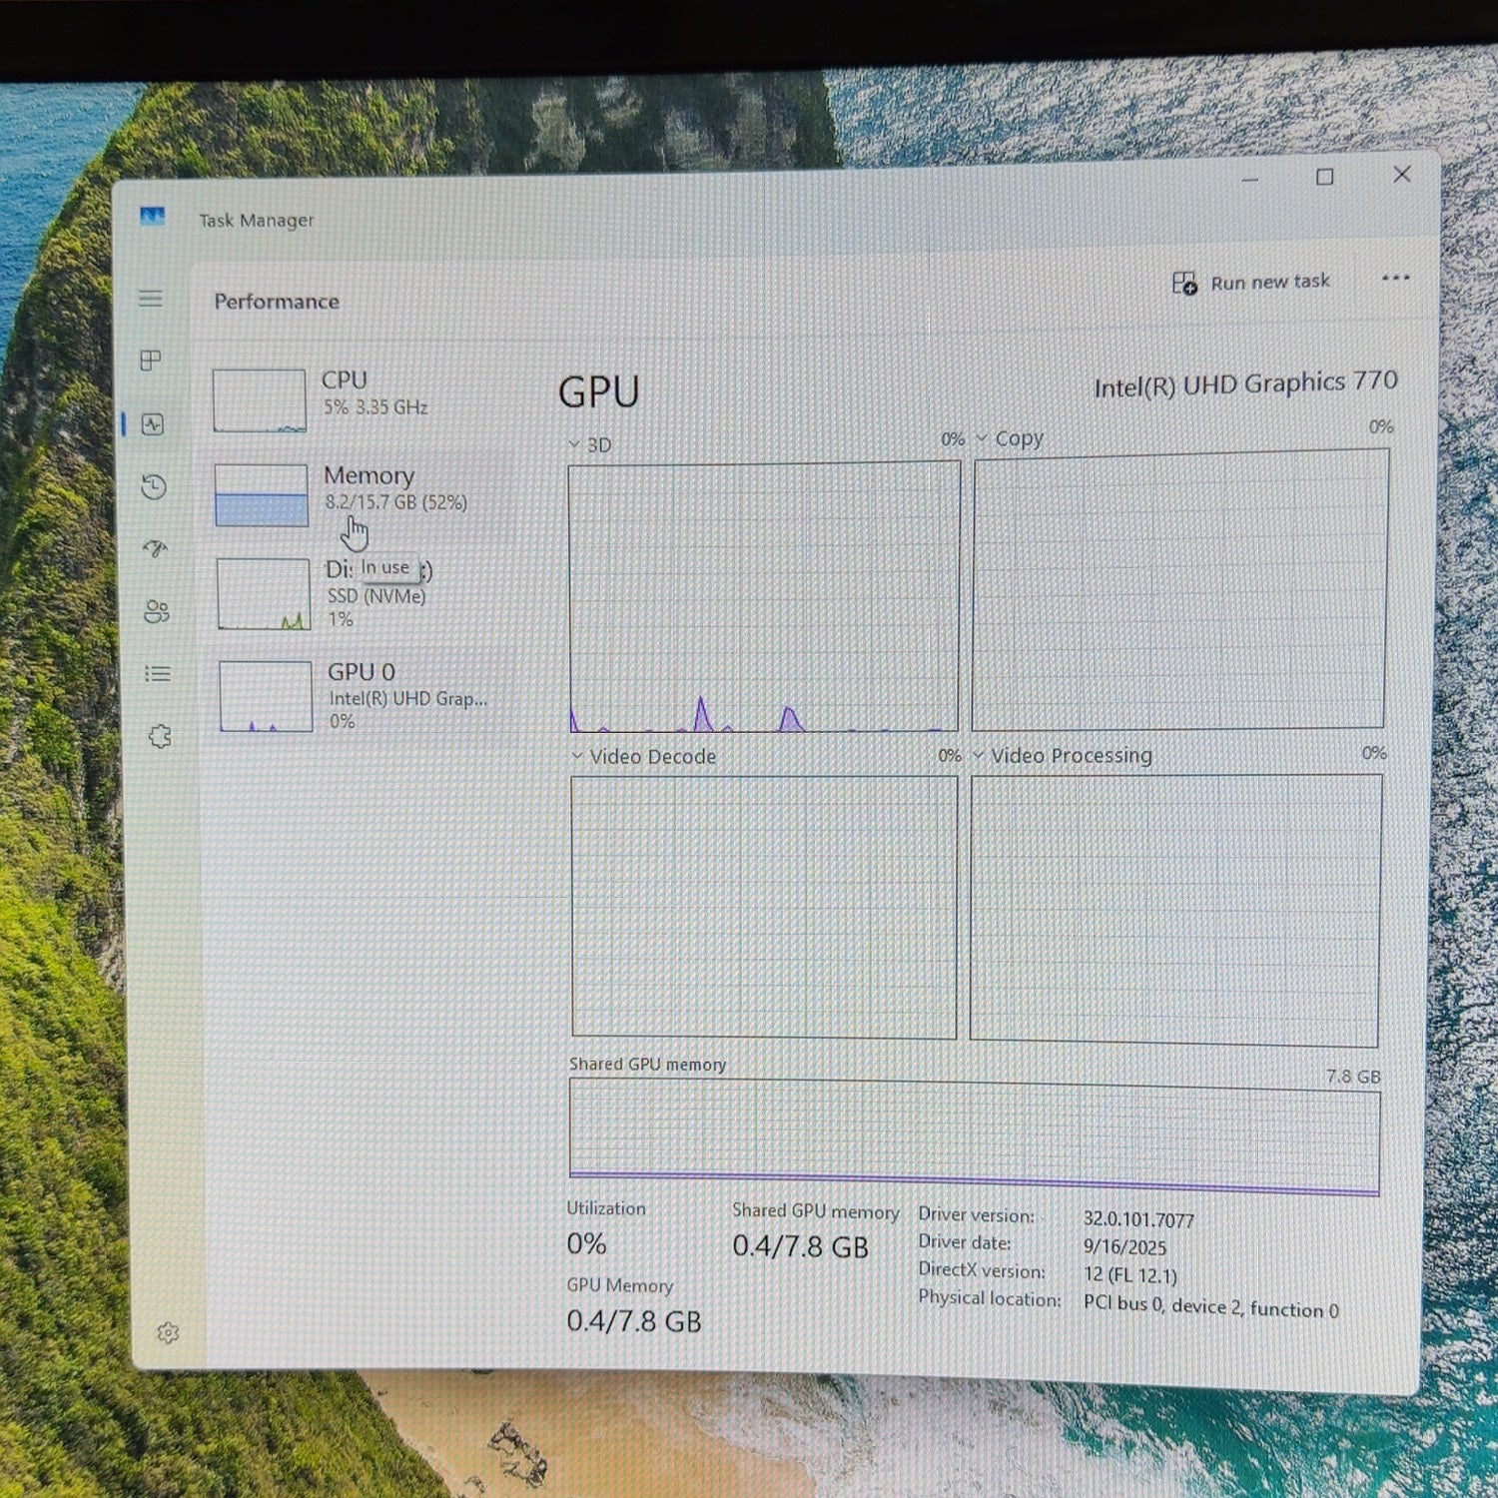Click DirectX version 12 (FL 12.1)
Viewport: 1498px width, 1498px height.
coord(1130,1275)
